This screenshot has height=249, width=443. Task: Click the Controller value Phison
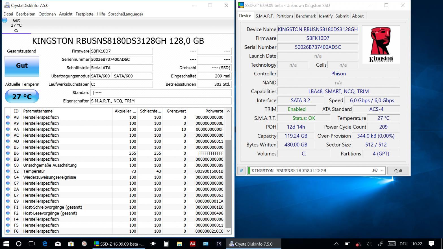point(338,74)
